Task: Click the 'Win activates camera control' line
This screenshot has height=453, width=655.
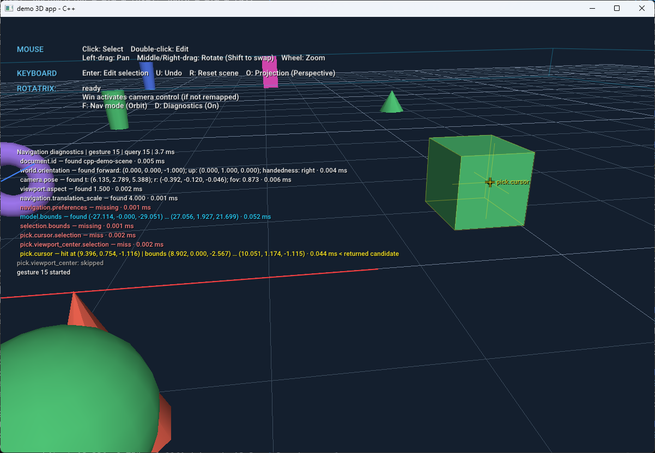Action: (x=160, y=97)
